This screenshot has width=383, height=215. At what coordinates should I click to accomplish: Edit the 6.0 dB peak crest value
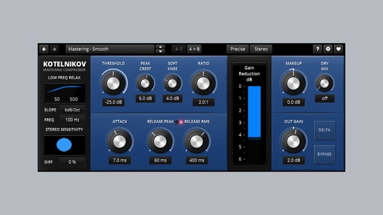coord(146,98)
